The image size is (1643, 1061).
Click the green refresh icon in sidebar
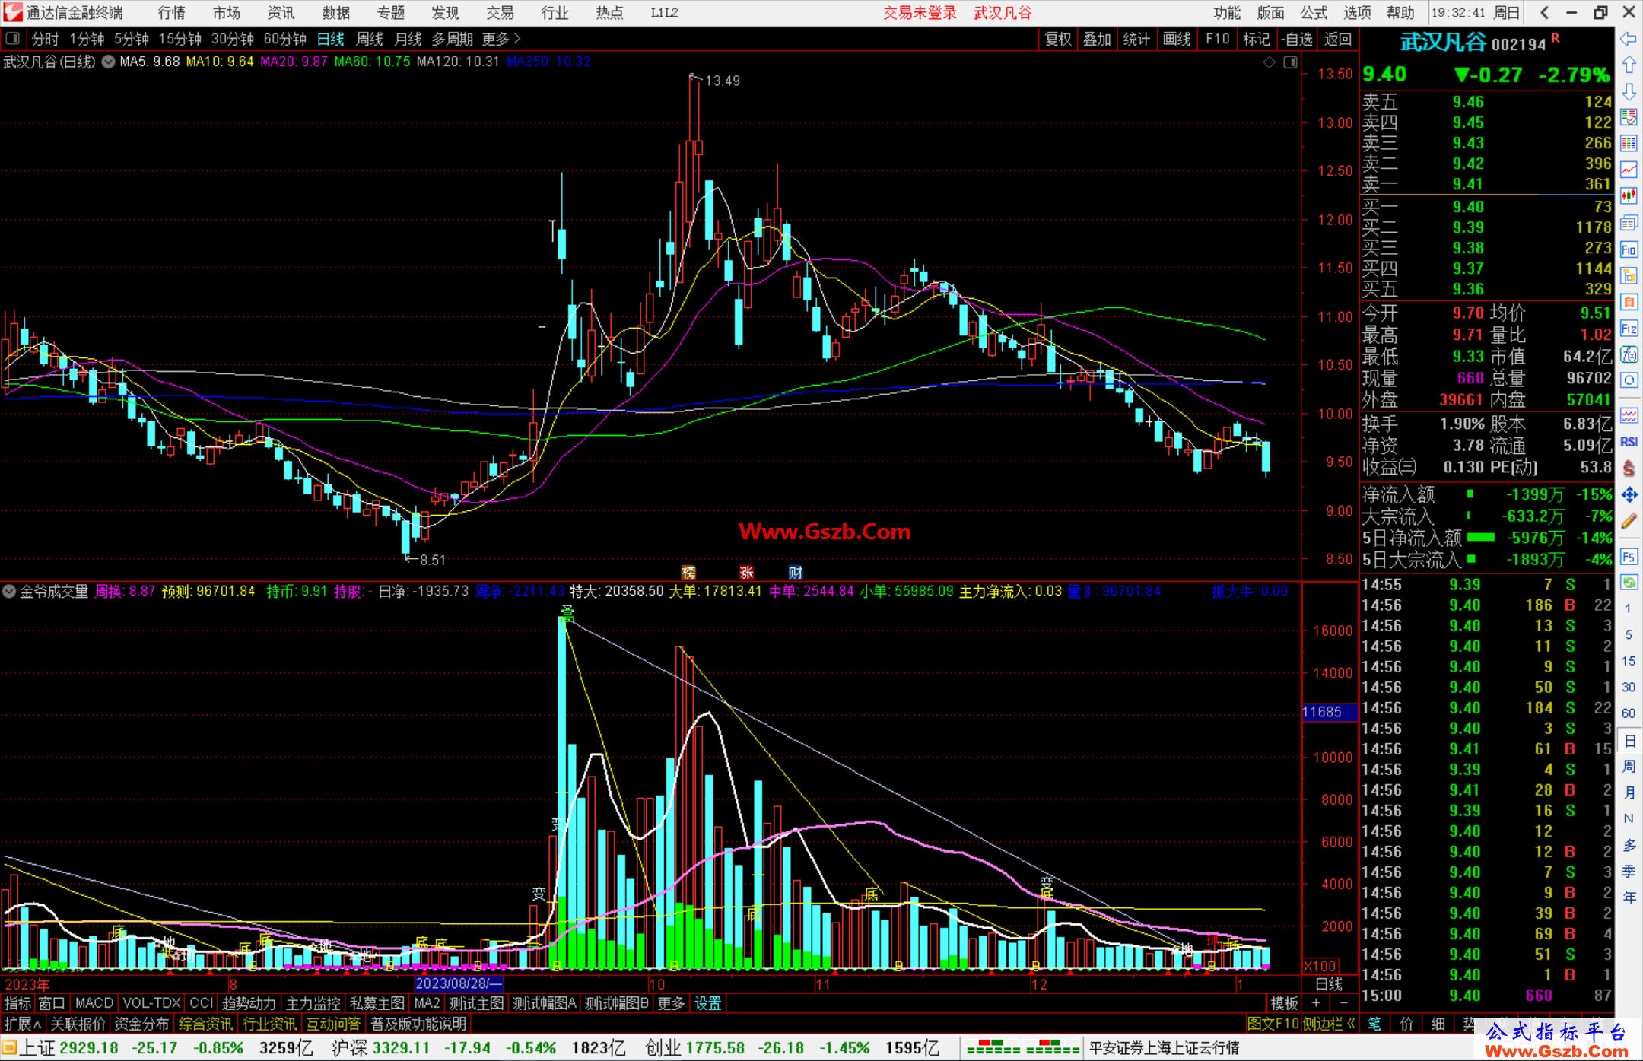point(1629,583)
